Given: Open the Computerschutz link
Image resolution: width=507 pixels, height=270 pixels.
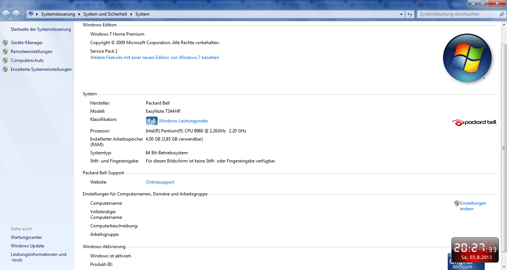Looking at the screenshot, I should pyautogui.click(x=27, y=60).
